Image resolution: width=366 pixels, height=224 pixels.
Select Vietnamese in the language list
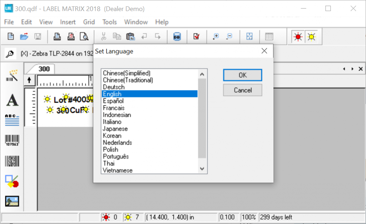pyautogui.click(x=150, y=170)
